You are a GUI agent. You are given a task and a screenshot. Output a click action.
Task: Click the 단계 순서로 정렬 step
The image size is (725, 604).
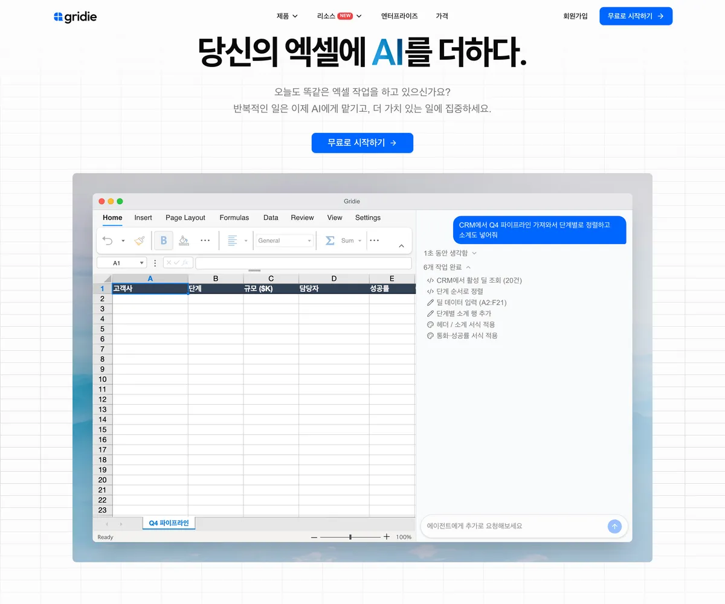[455, 291]
